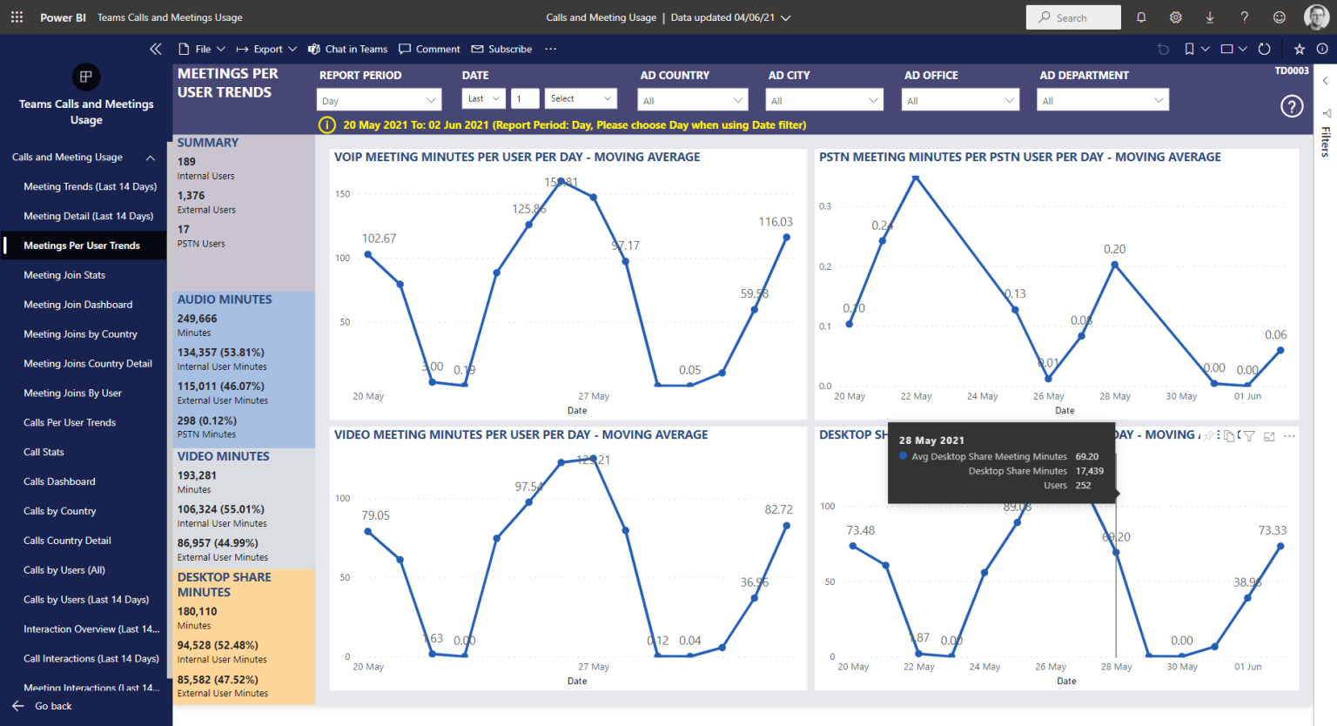Open the Comment option
Viewport: 1337px width, 726px height.
pos(429,49)
